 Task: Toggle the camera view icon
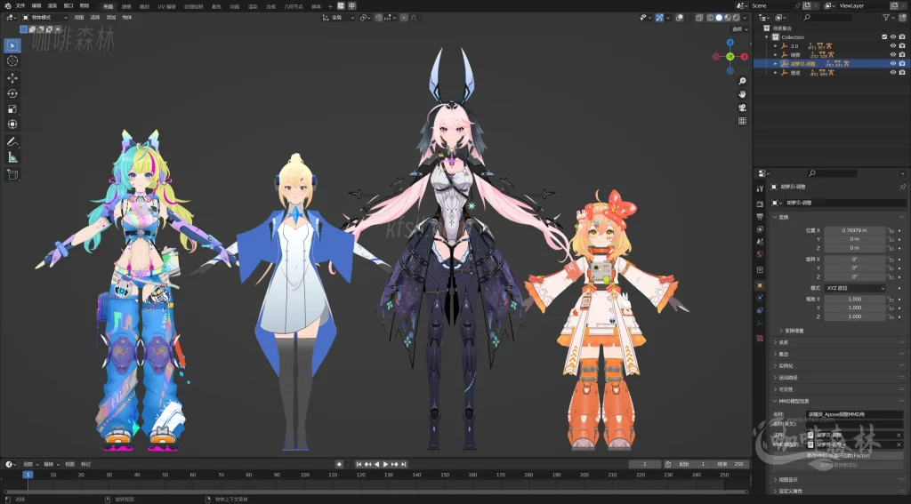[742, 108]
